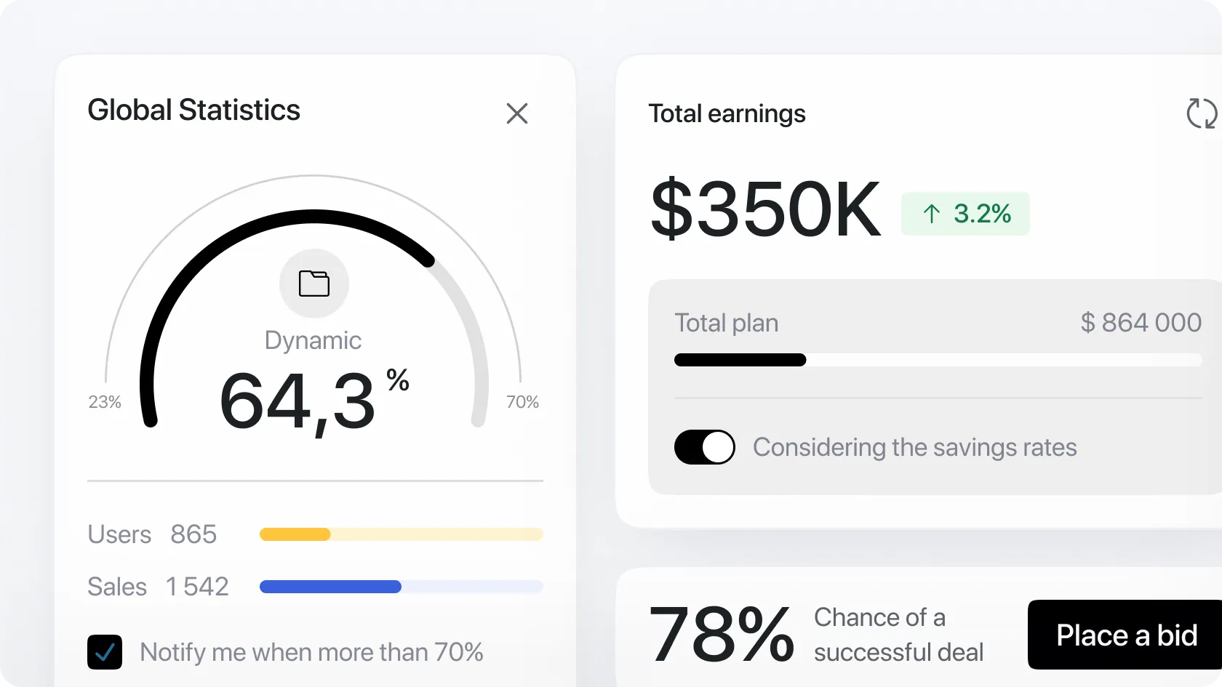This screenshot has height=687, width=1222.
Task: Click the 64,3 percentage value
Action: (298, 401)
